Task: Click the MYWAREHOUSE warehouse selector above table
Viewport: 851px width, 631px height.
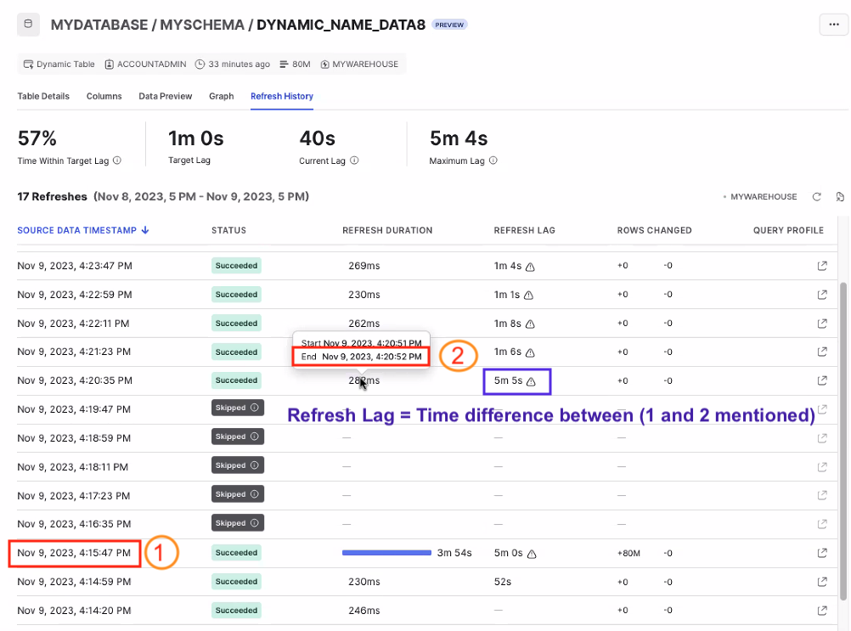Action: point(763,196)
